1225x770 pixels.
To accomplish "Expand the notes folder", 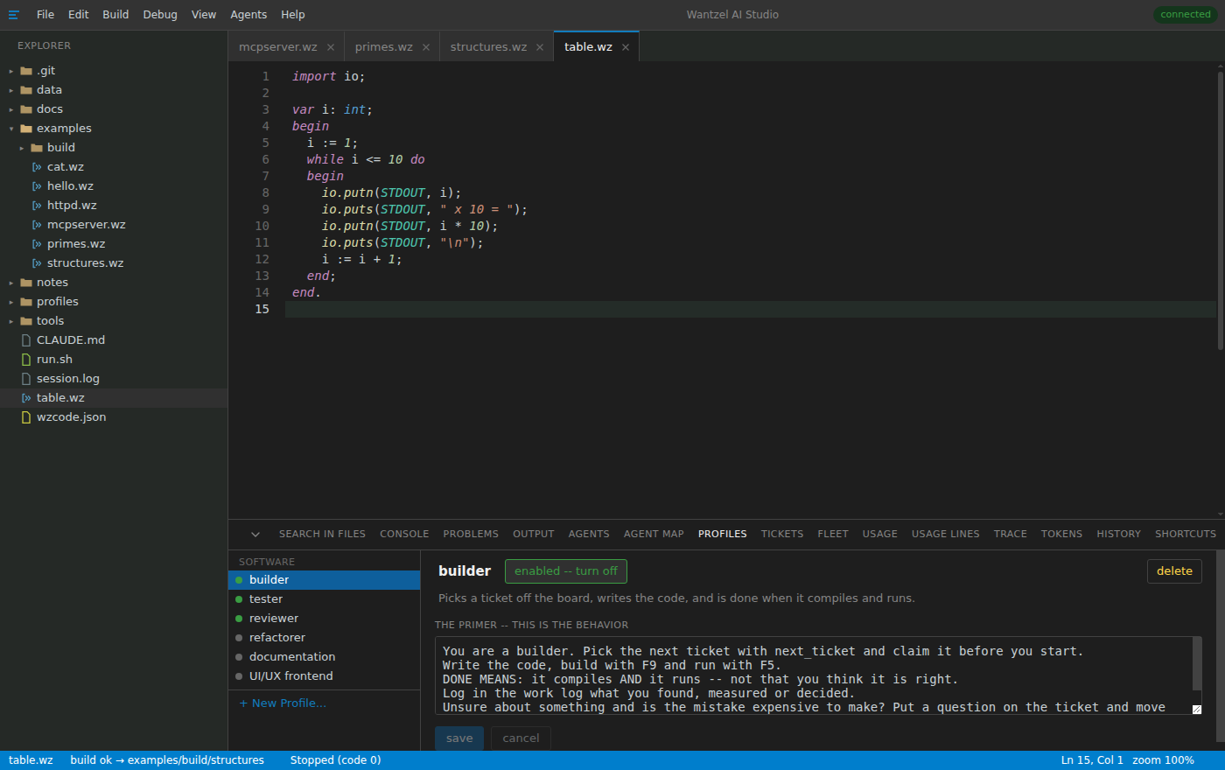I will 11,283.
